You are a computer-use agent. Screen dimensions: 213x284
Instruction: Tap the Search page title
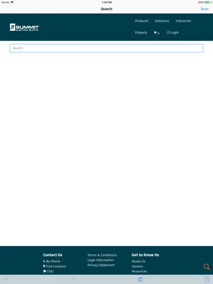pos(106,9)
